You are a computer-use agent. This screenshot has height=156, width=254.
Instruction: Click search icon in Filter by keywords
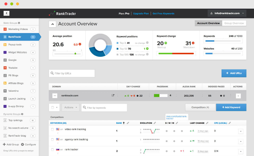pyautogui.click(x=84, y=107)
